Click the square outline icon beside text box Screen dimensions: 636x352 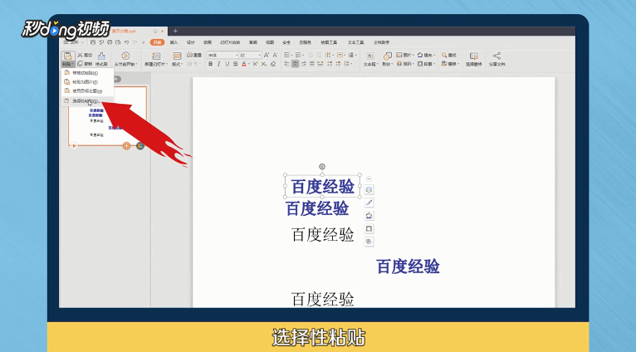(369, 229)
